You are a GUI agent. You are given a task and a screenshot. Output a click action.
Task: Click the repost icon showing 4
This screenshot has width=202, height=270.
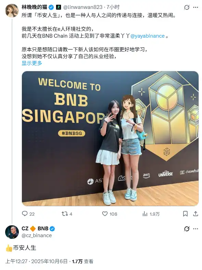point(65,214)
